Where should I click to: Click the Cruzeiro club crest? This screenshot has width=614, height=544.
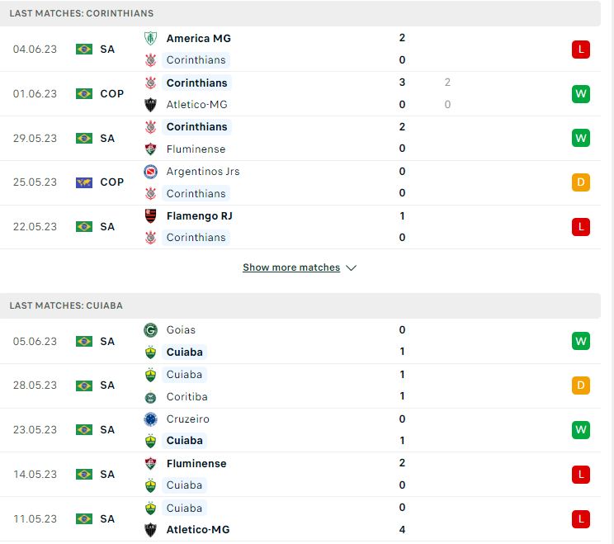(150, 419)
